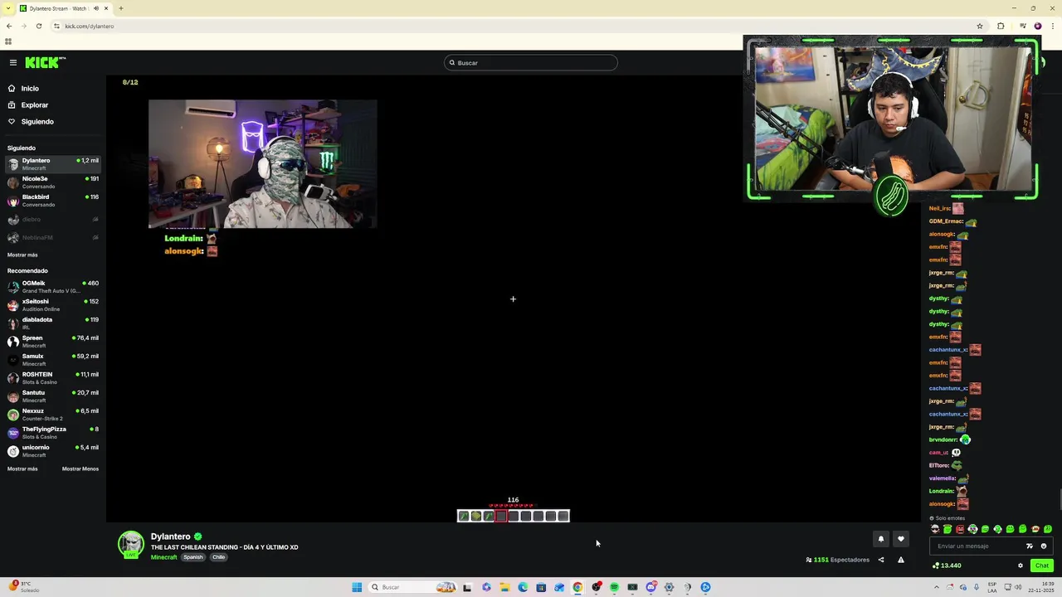
Task: Click the Dylantero streamer avatar below video
Action: [x=131, y=544]
